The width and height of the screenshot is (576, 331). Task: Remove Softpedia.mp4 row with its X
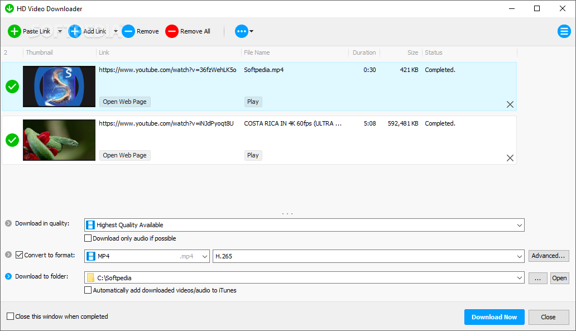510,104
